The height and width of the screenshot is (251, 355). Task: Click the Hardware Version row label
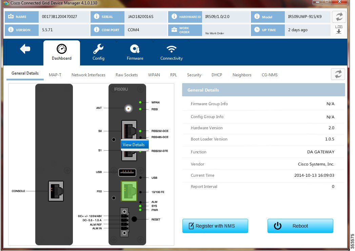point(207,128)
